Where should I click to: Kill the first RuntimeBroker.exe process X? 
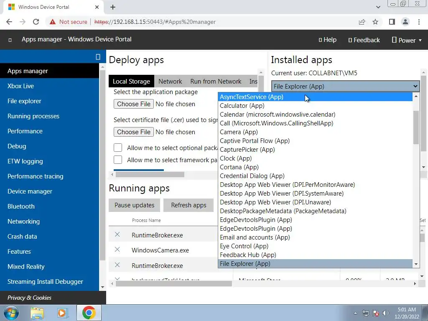point(117,234)
